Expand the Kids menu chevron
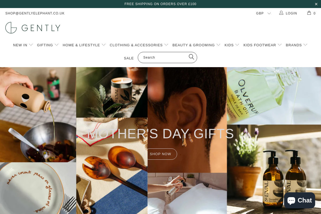The width and height of the screenshot is (321, 214). pos(237,45)
